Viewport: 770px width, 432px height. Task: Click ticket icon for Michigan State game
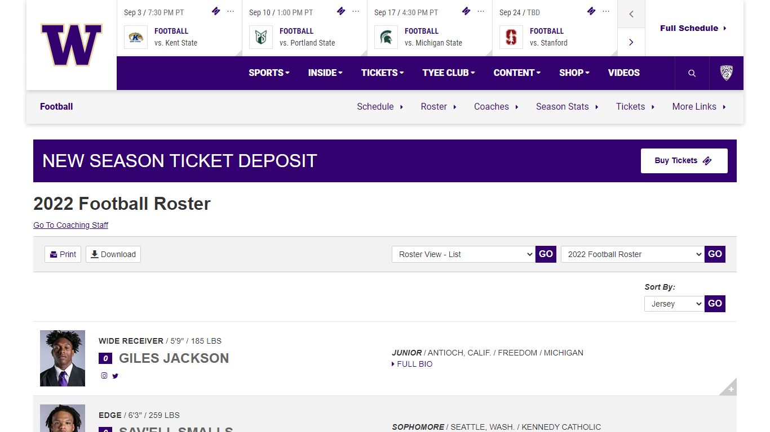coord(466,11)
